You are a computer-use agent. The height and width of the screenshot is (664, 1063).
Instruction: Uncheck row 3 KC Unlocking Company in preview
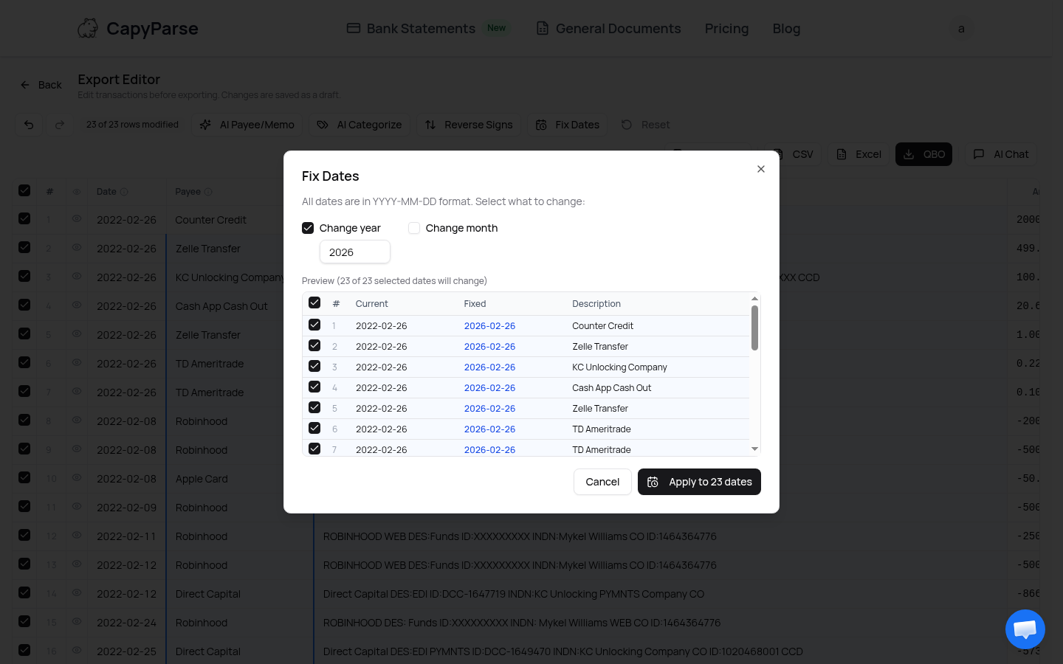(x=314, y=366)
